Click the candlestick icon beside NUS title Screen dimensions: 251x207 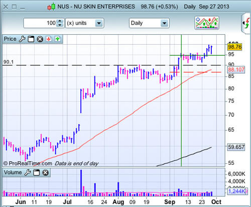tap(51, 7)
